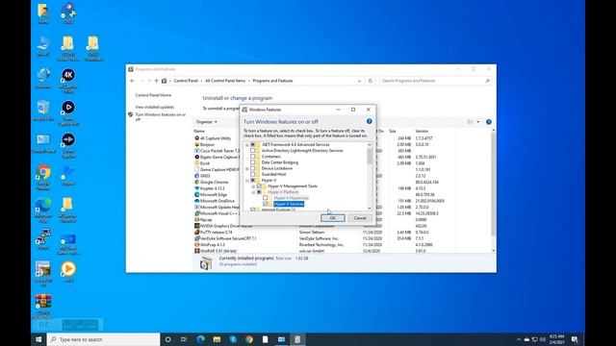Click Turn Windows features on or off link
The height and width of the screenshot is (346, 616).
[161, 117]
